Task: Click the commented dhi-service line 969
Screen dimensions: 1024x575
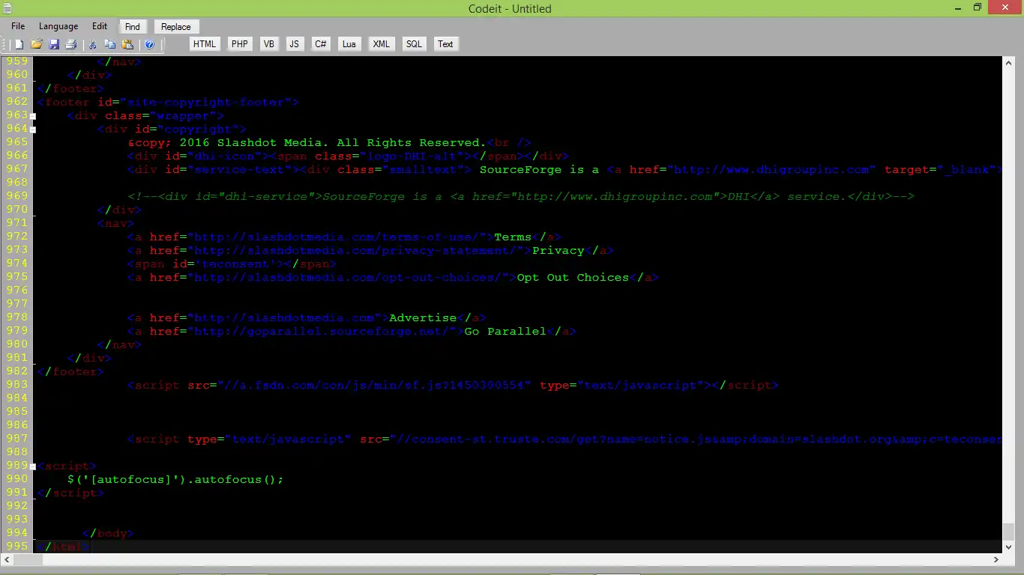Action: pos(520,197)
